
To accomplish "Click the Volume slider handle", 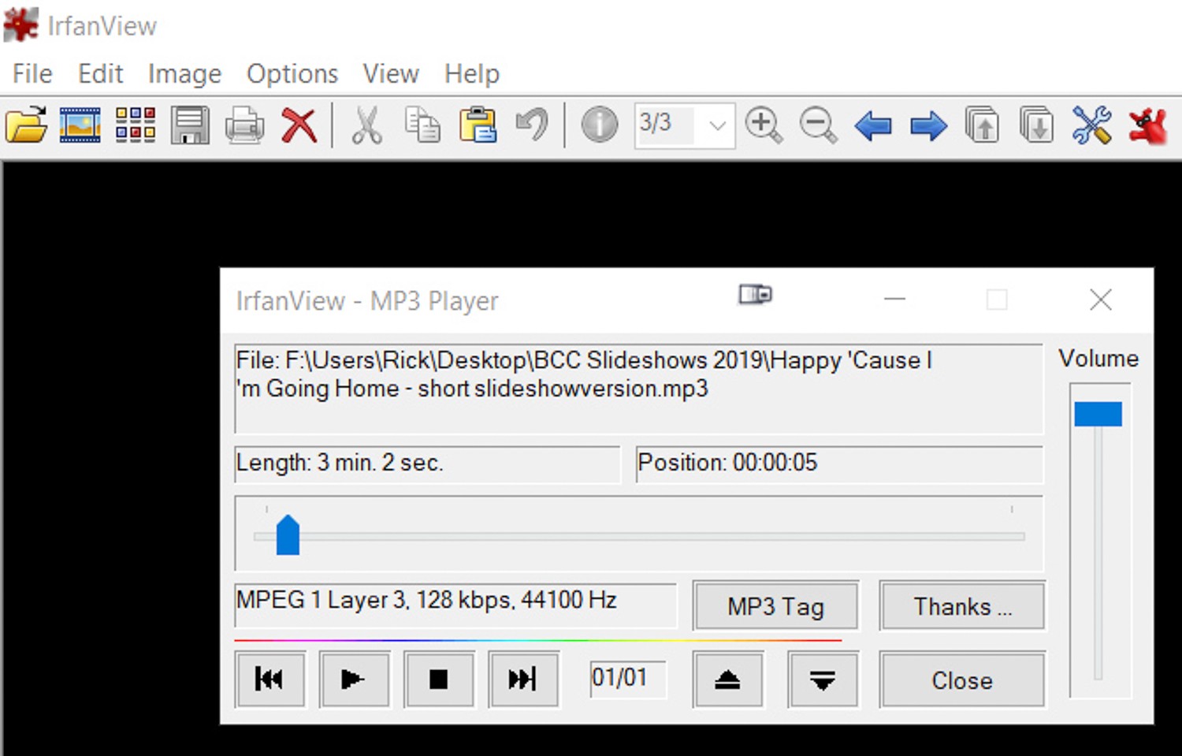I will [x=1098, y=414].
